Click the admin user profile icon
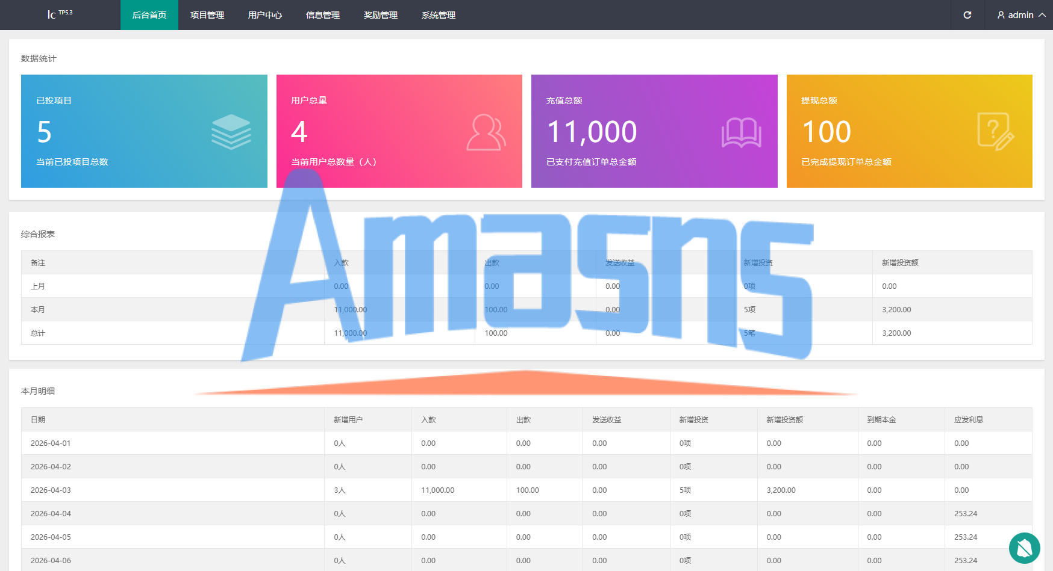 tap(1001, 15)
